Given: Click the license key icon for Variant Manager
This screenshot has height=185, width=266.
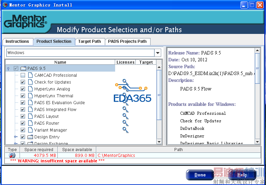Looking at the screenshot, I should pyautogui.click(x=125, y=130).
